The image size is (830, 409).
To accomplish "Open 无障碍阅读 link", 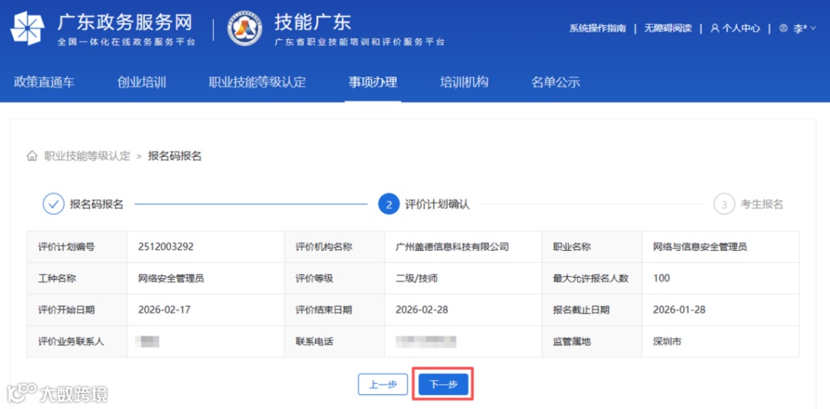I will [668, 28].
